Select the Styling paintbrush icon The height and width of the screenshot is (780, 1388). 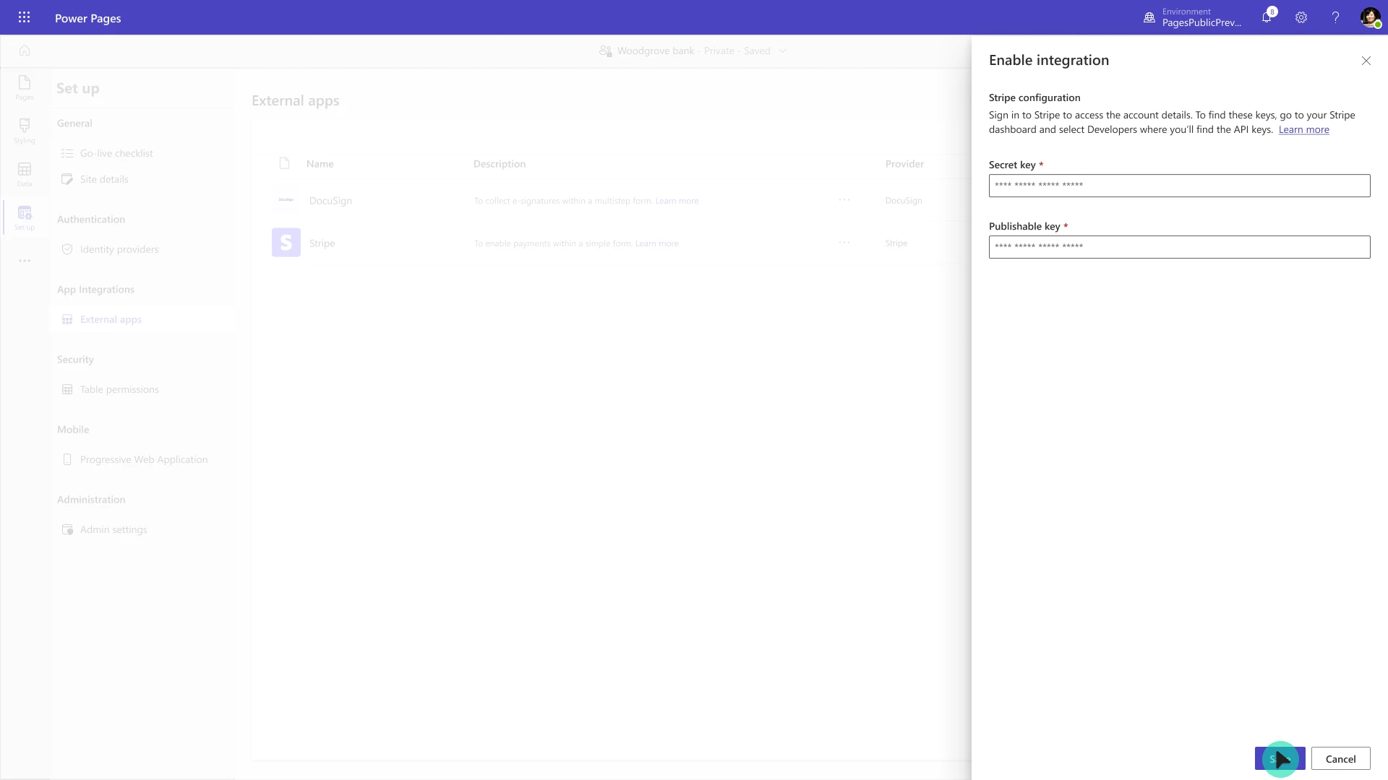(x=25, y=130)
